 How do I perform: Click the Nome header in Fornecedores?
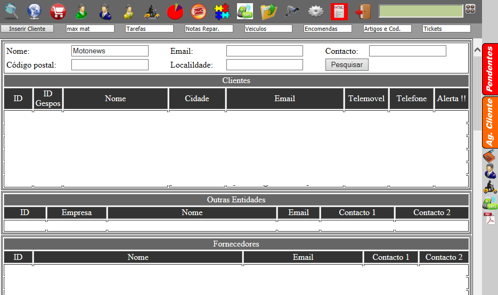tap(138, 257)
